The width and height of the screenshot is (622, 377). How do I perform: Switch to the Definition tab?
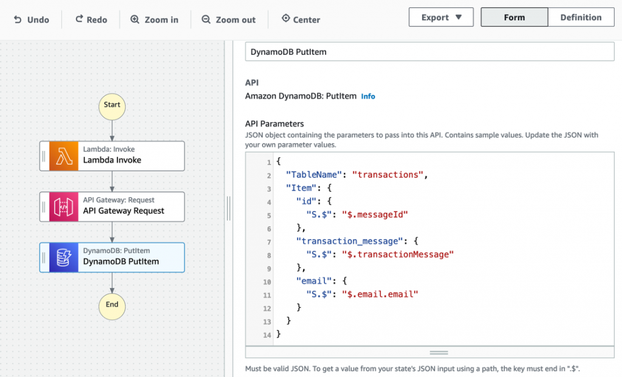(x=581, y=18)
